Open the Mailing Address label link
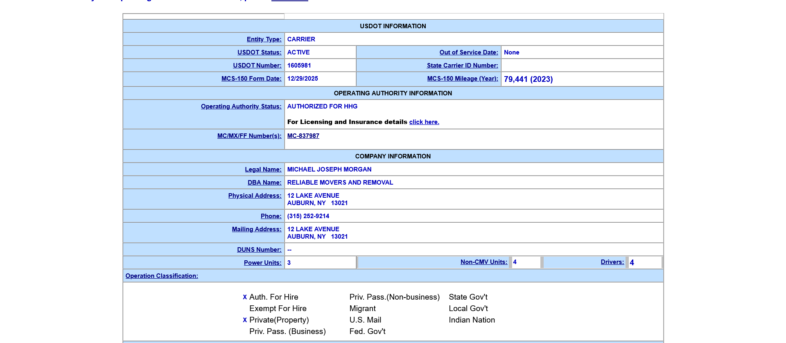Viewport: 786px width, 343px height. point(257,229)
